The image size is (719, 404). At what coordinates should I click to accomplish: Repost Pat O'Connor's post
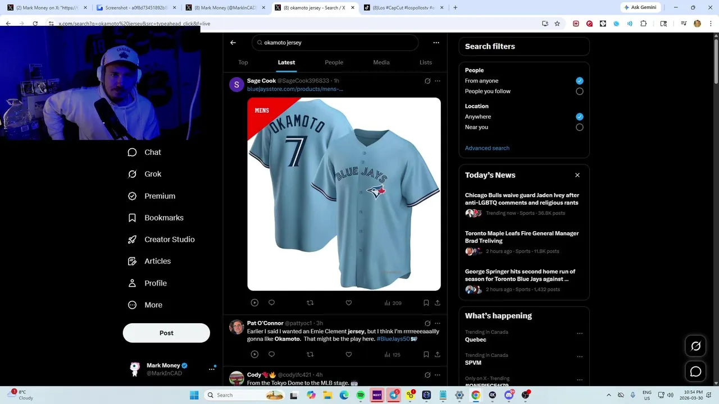310,354
